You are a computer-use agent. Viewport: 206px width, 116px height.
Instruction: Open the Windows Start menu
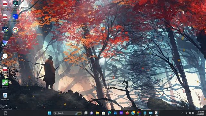[x=50, y=113]
